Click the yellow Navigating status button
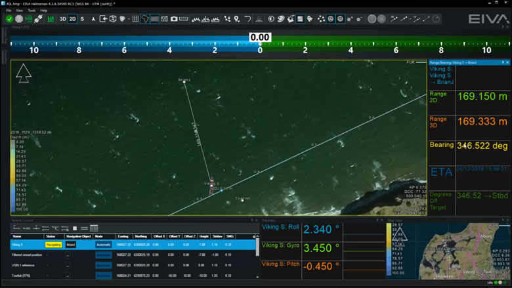 53,245
